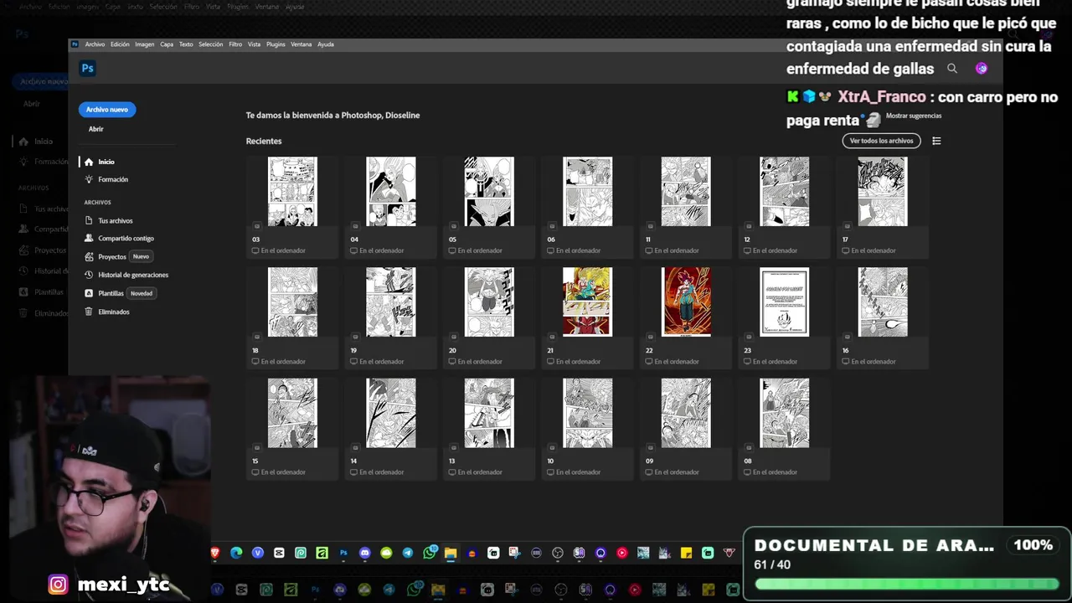This screenshot has height=603, width=1072.
Task: Open the Archivo menu
Action: (x=95, y=44)
